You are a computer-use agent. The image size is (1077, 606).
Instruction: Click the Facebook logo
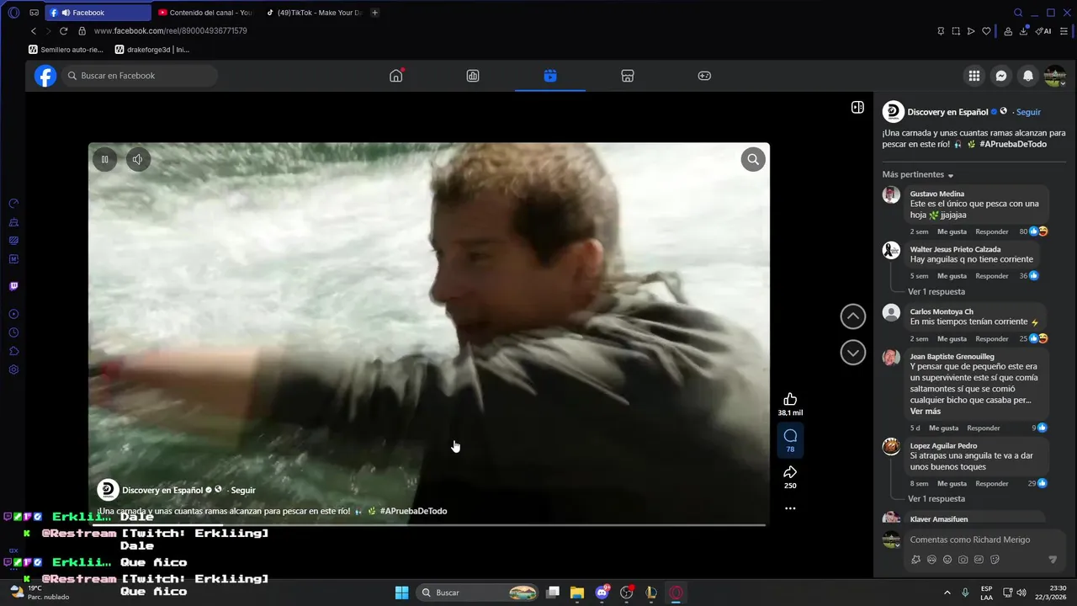[45, 76]
